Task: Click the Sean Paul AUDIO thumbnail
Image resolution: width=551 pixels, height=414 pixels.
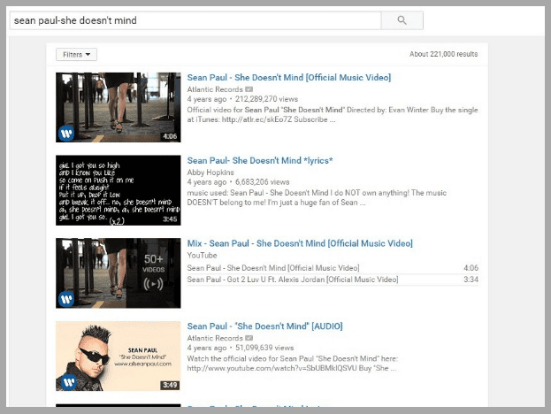Action: 118,356
